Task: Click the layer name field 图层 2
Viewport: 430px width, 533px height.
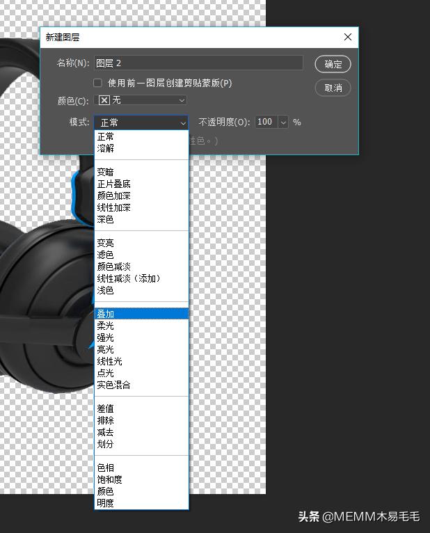Action: pos(198,63)
